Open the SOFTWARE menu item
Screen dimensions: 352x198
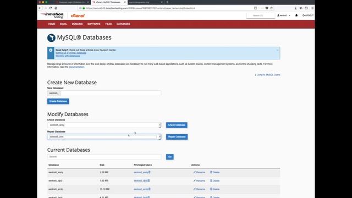click(94, 24)
